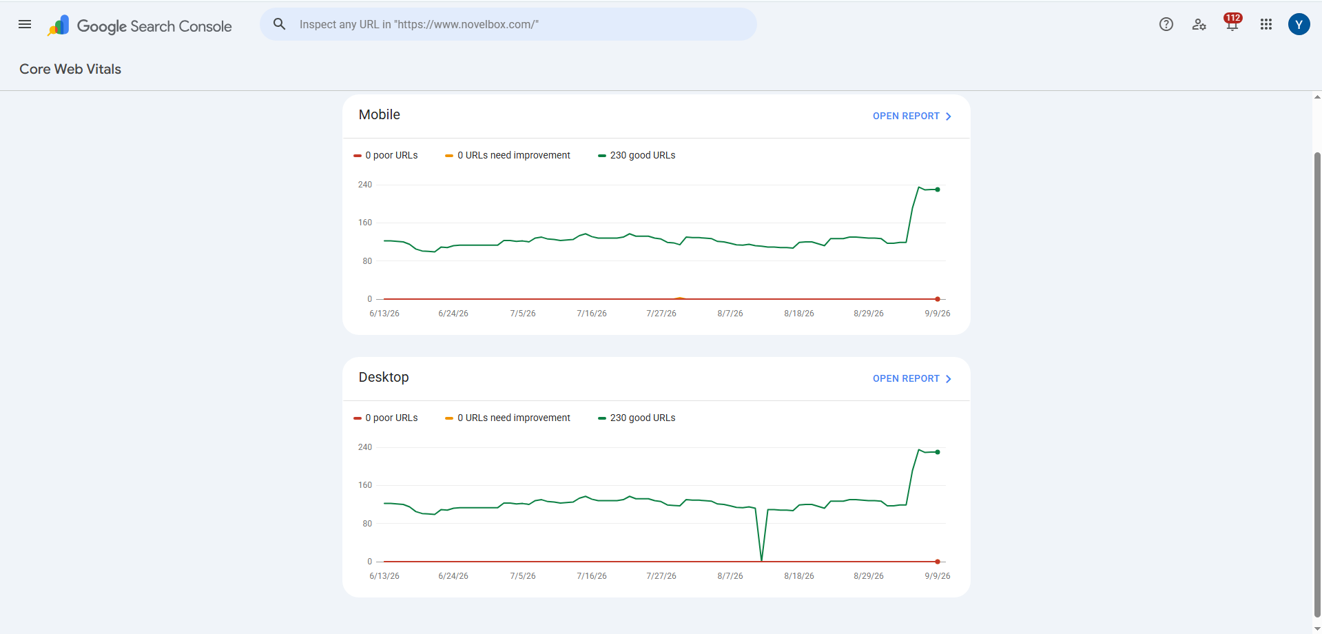
Task: Expand the Desktop report chevron arrow
Action: coord(949,379)
